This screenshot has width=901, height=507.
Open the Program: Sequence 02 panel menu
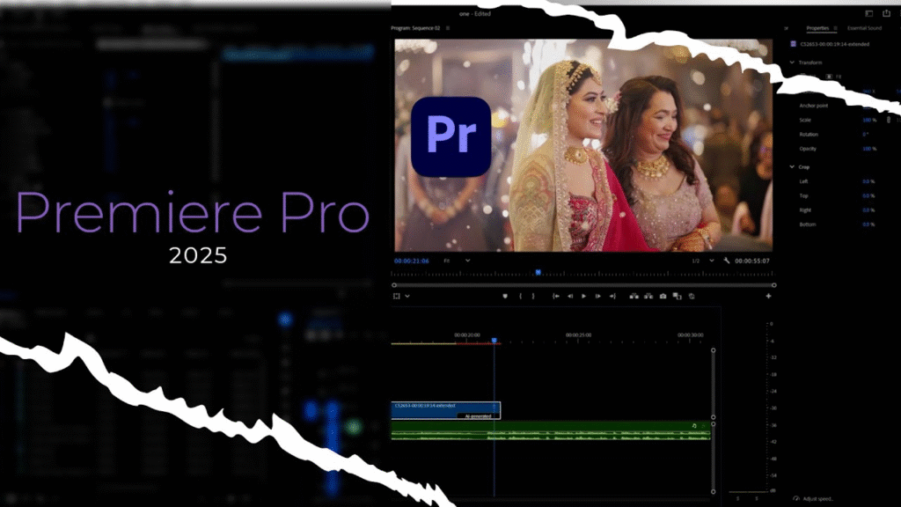(x=447, y=28)
